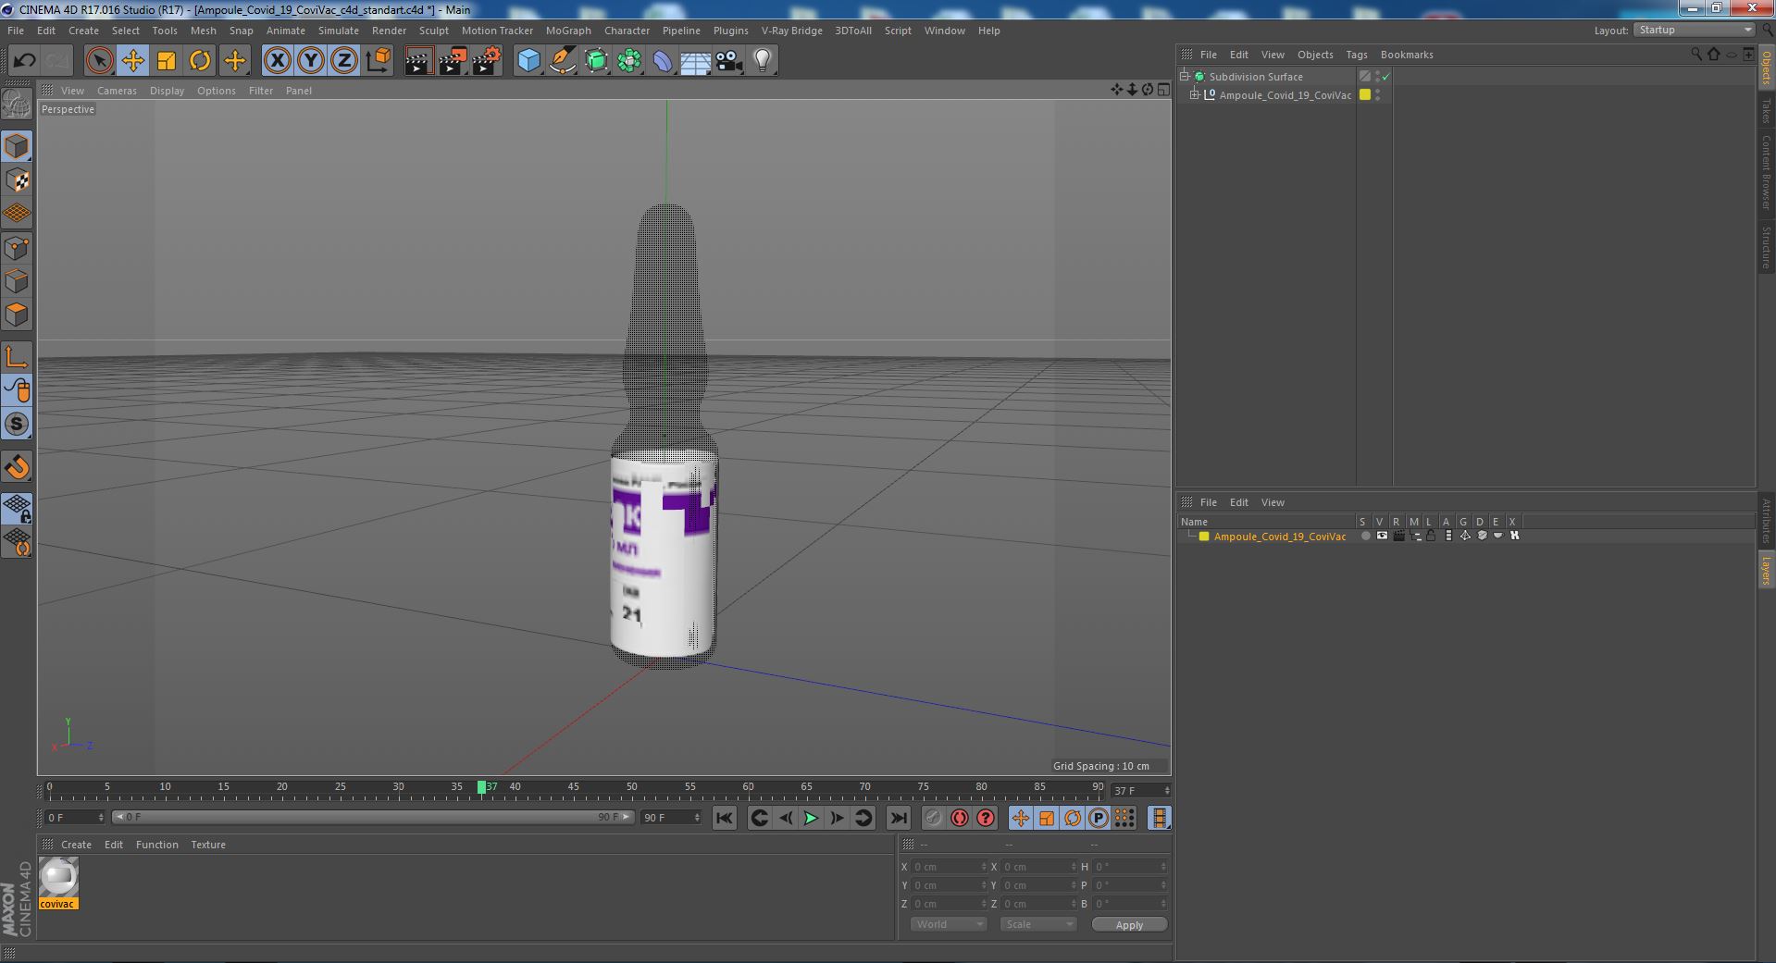
Task: Open the deformer Bend icon
Action: [663, 61]
